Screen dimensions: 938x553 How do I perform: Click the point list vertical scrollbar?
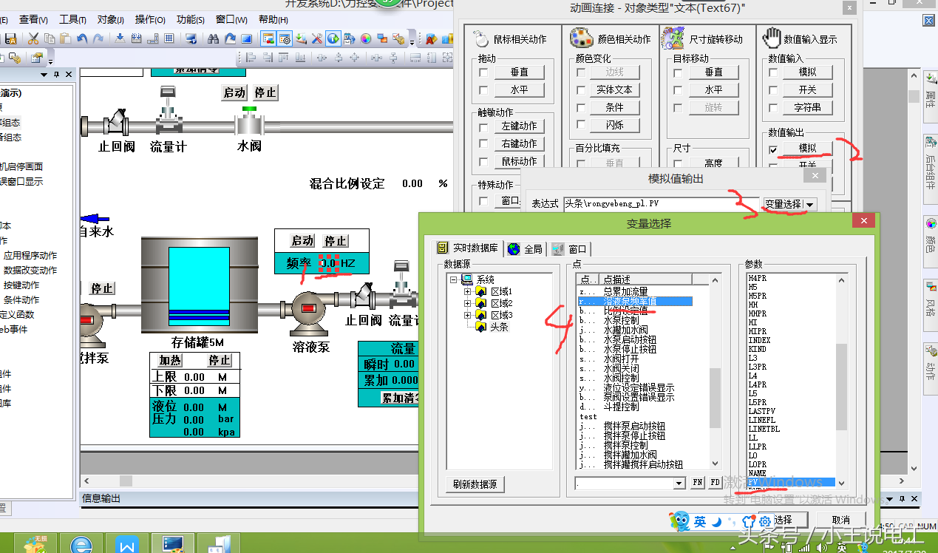click(x=715, y=371)
